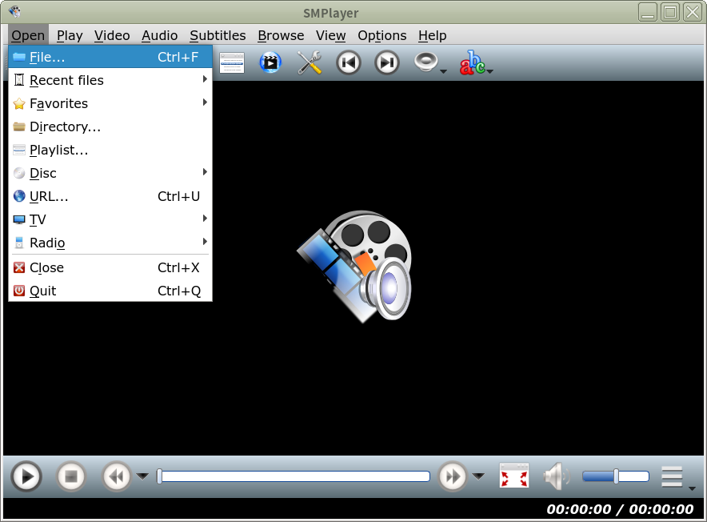Click the playlist icon in toolbar
707x522 pixels.
click(232, 63)
